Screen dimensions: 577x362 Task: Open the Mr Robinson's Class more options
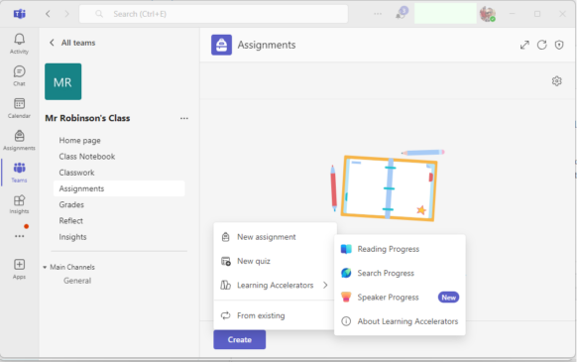(x=184, y=118)
